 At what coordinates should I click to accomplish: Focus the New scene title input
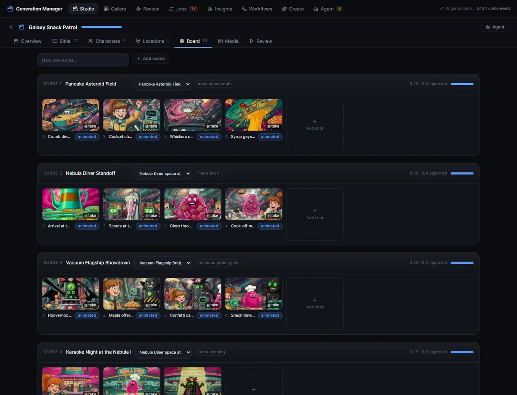point(83,60)
